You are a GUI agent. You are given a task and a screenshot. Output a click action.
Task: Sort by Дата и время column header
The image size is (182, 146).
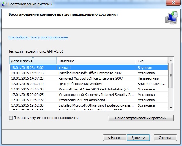pos(33,61)
